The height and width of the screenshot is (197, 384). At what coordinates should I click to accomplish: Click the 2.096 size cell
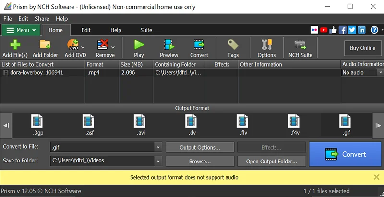(x=128, y=72)
